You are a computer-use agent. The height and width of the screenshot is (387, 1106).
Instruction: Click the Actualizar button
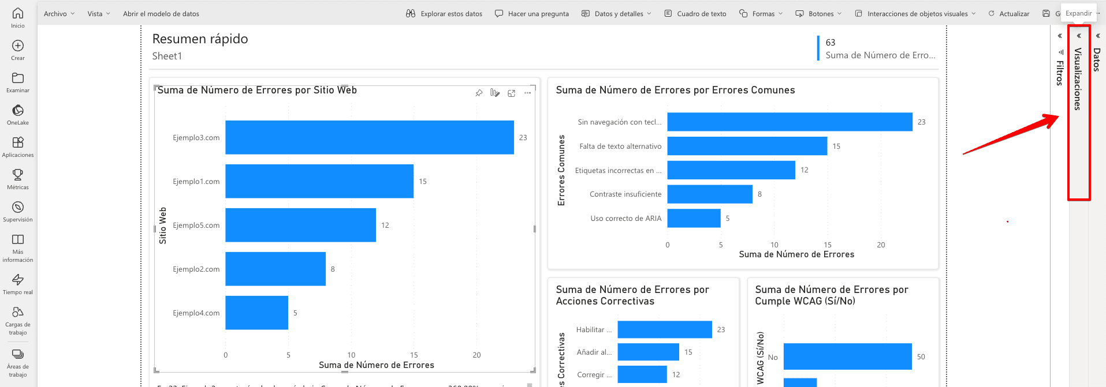tap(1008, 13)
